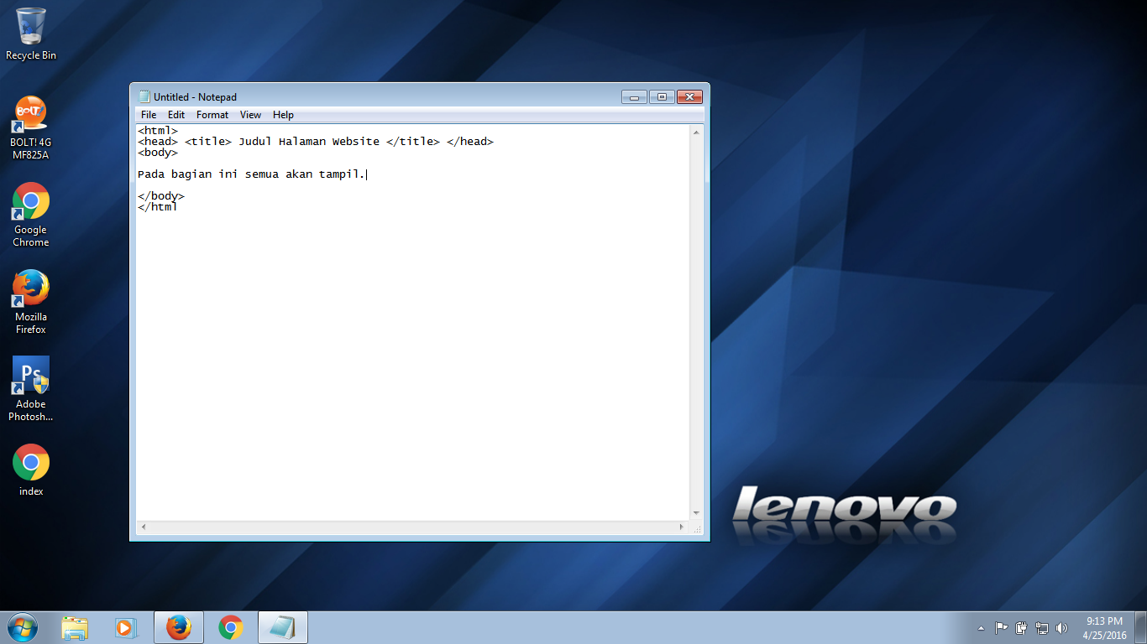Open Chrome from the taskbar
The image size is (1147, 644).
[x=231, y=626]
